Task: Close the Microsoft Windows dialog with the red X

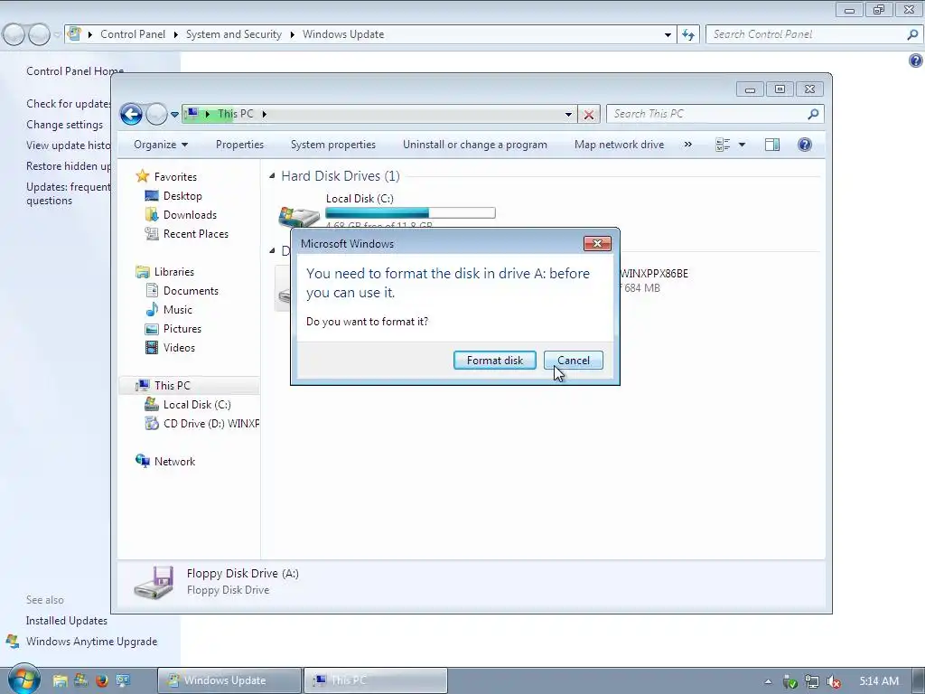Action: point(597,244)
